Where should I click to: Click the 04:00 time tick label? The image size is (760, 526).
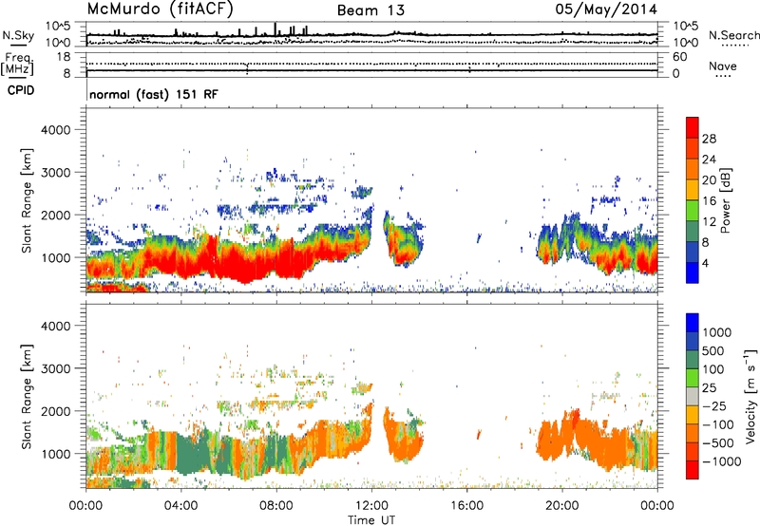pyautogui.click(x=180, y=506)
